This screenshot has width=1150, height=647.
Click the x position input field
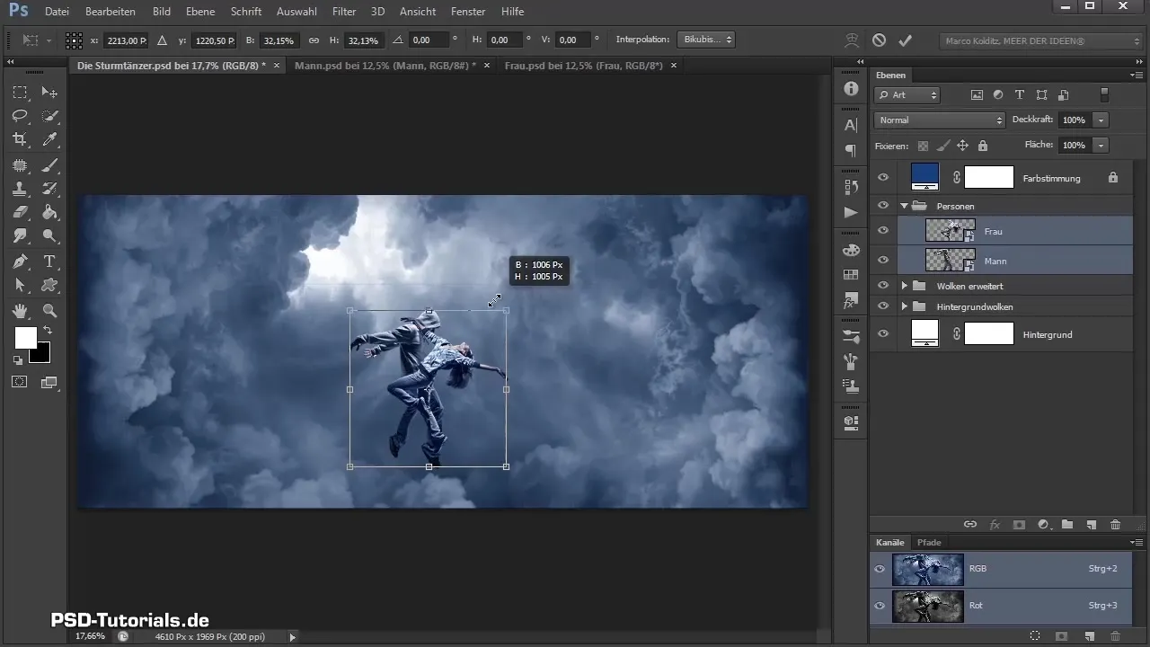pos(125,40)
